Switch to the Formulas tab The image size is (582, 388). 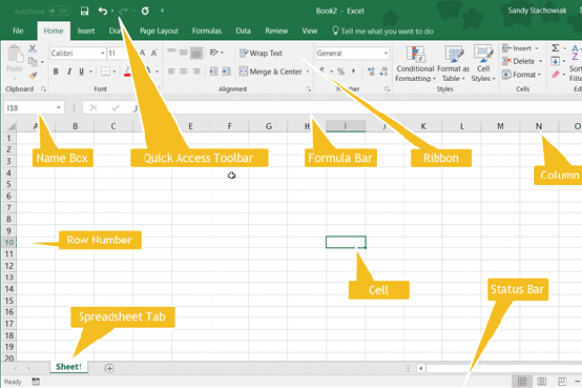(x=206, y=31)
